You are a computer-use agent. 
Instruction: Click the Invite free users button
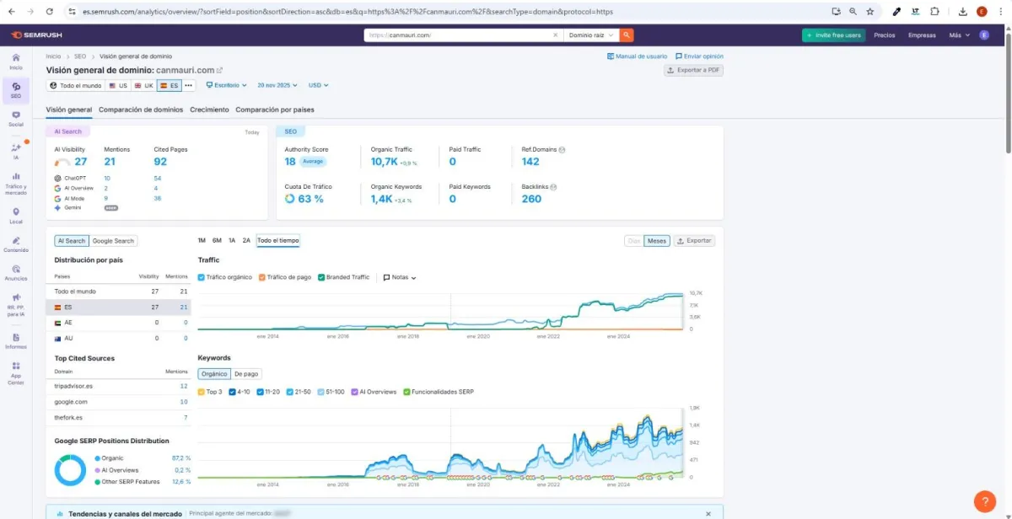(x=833, y=35)
